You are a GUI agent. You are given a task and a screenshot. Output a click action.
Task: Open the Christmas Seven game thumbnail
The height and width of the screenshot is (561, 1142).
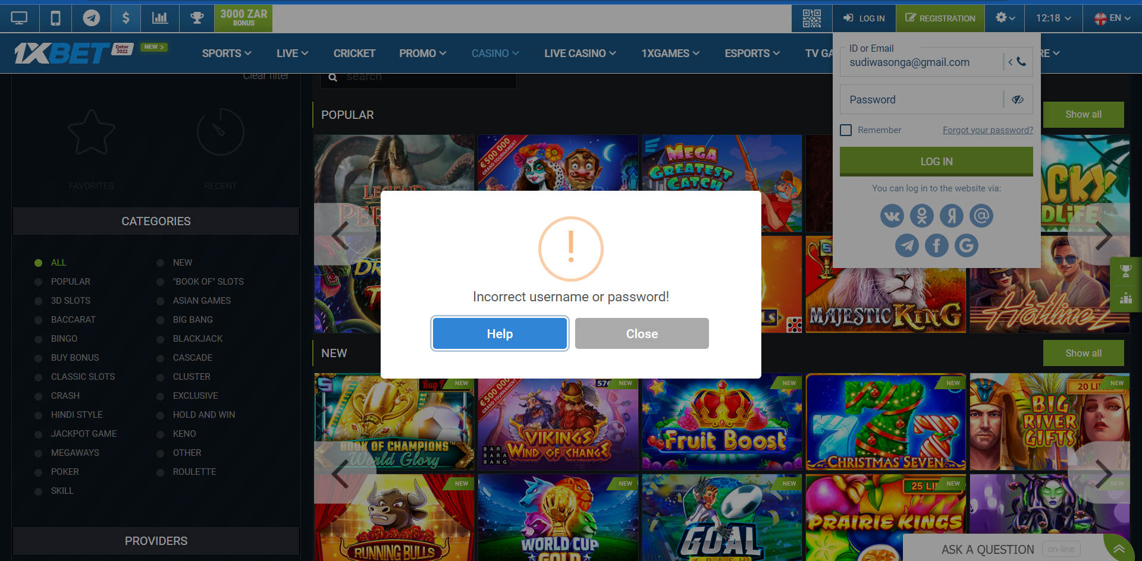[x=886, y=422]
